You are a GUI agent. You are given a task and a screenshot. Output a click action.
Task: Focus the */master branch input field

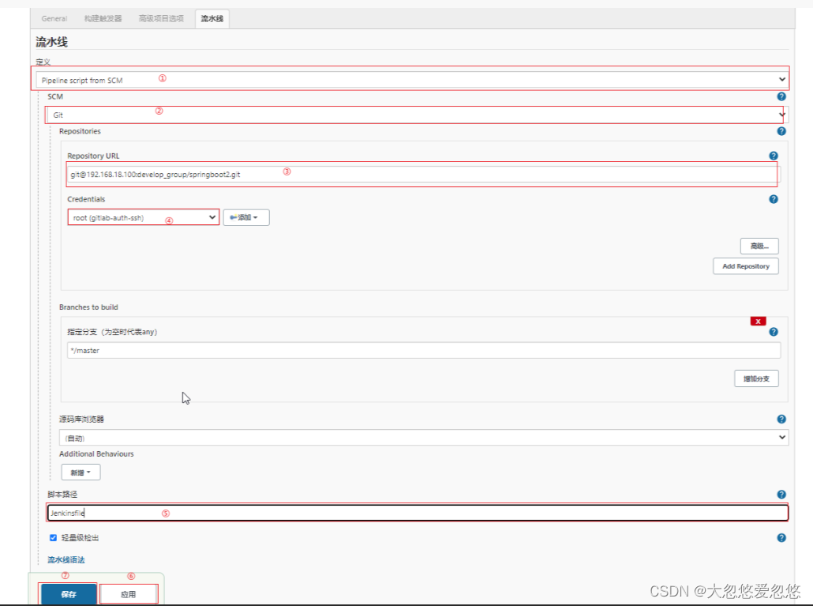[x=424, y=350]
